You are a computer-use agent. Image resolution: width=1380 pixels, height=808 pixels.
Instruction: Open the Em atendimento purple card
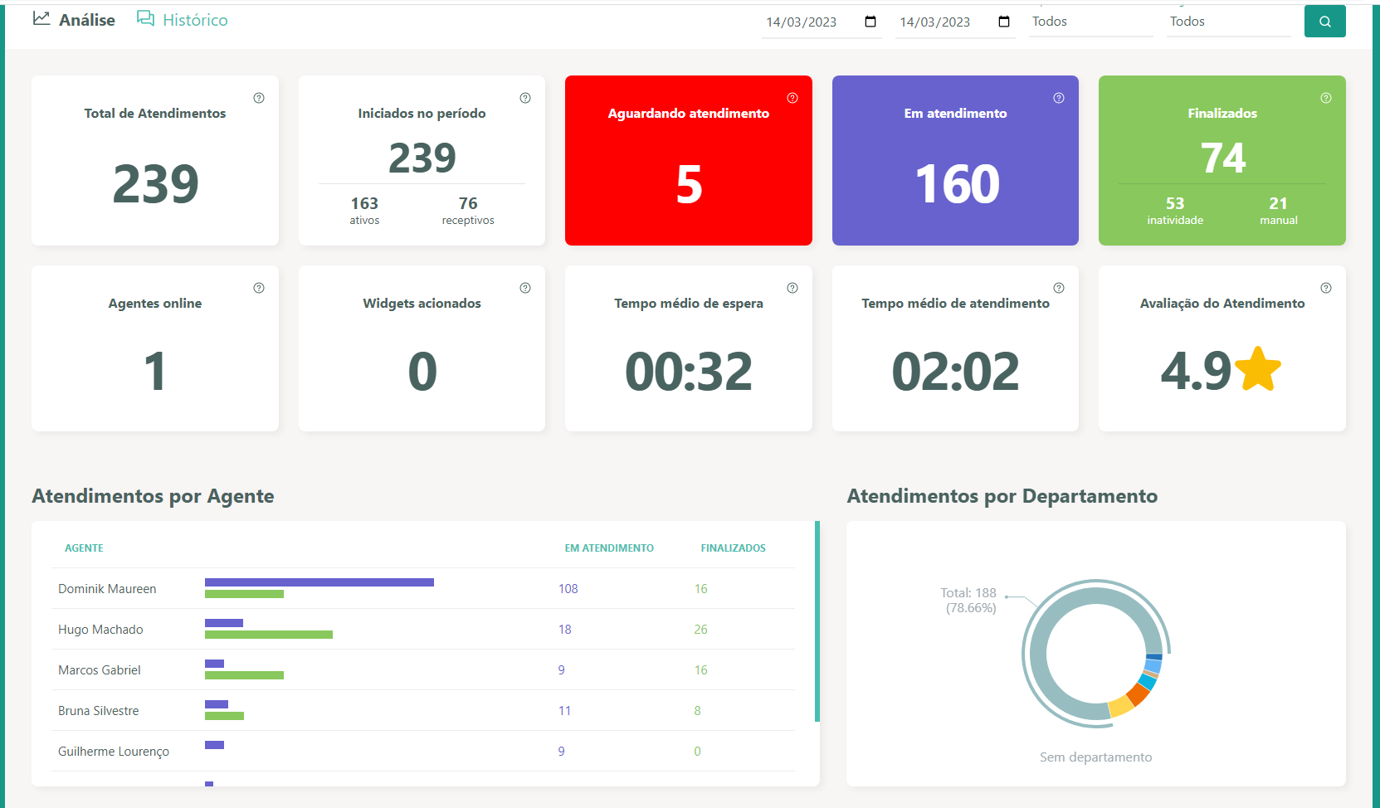coord(955,160)
